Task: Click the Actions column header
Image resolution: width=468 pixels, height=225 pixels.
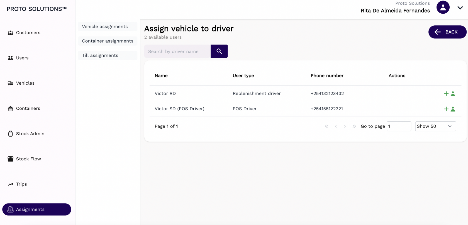Action: tap(397, 75)
